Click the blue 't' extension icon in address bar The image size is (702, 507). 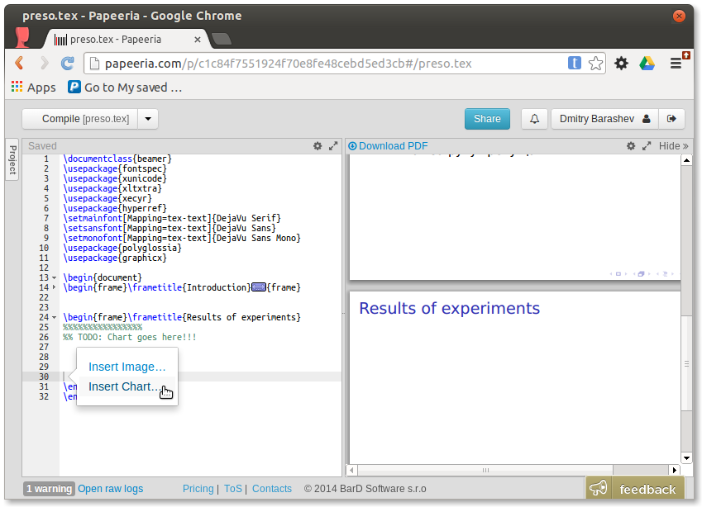tap(575, 63)
